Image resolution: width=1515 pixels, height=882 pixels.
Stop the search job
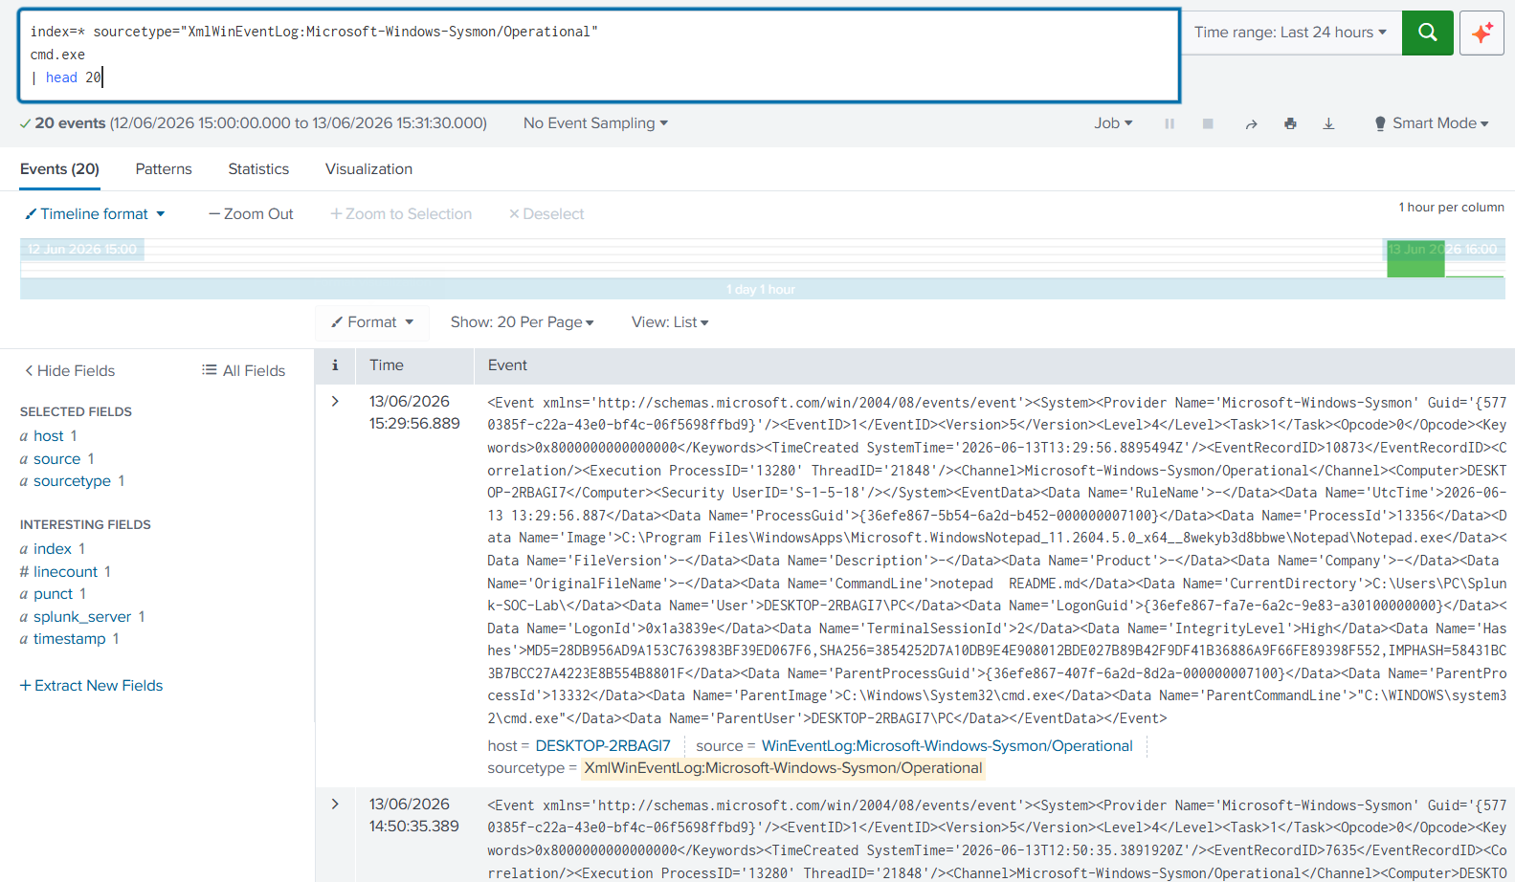tap(1208, 123)
